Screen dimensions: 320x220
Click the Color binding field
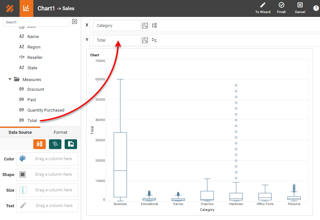pyautogui.click(x=47, y=159)
